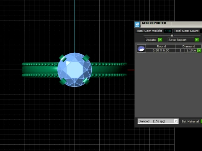
Task: Click the Total Gem Weight value 1.18
Action: click(x=168, y=31)
